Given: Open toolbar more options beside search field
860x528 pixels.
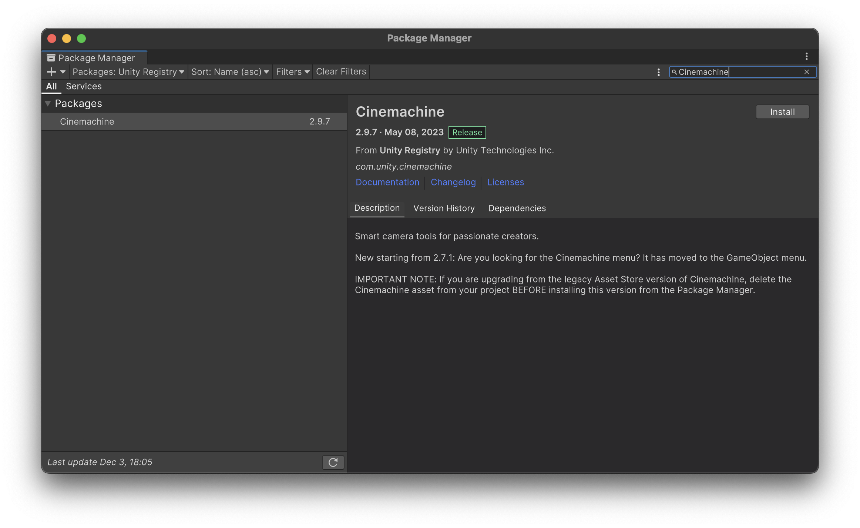Looking at the screenshot, I should click(659, 72).
